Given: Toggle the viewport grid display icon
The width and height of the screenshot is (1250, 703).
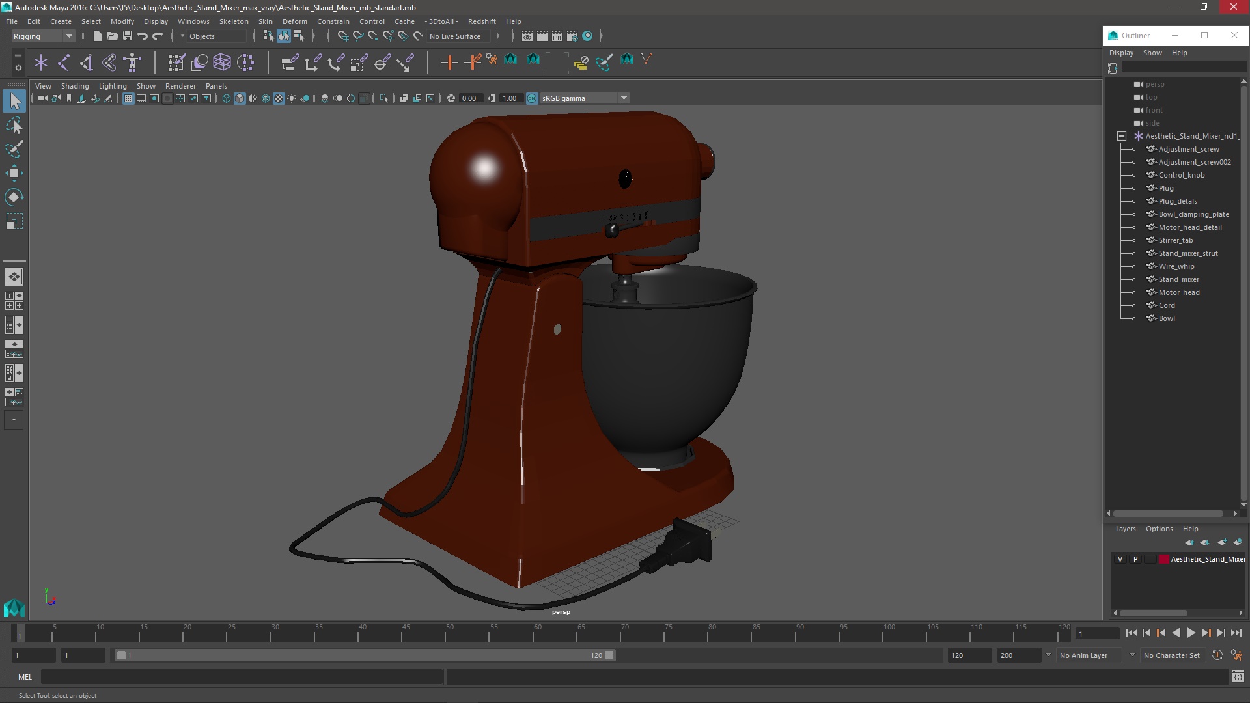Looking at the screenshot, I should (x=128, y=98).
